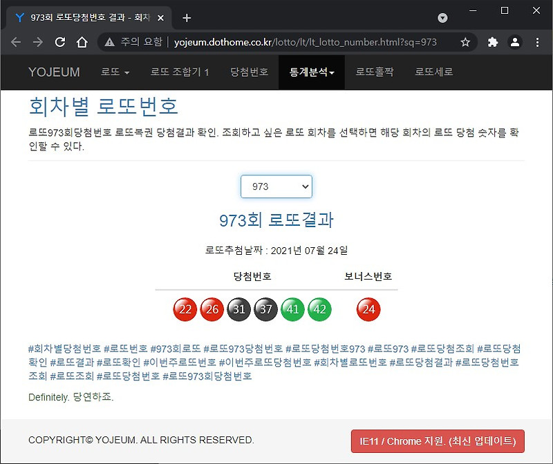Click the browser forward arrow

point(38,42)
